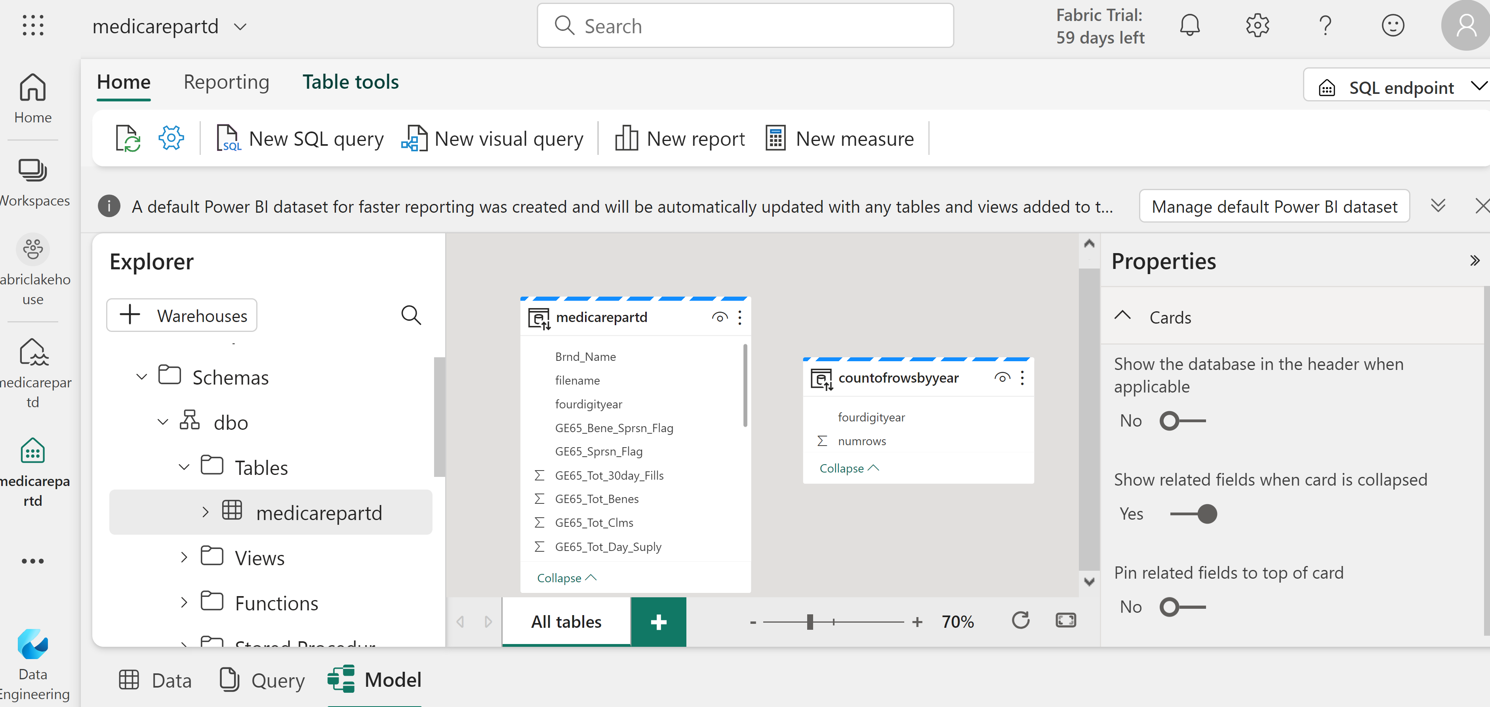Open the more options ellipsis in sidebar
1490x707 pixels.
pos(32,561)
